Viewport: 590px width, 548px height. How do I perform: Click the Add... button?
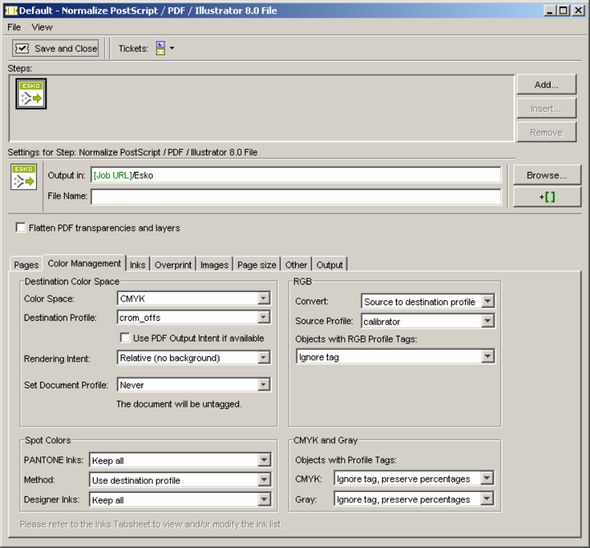pyautogui.click(x=546, y=85)
